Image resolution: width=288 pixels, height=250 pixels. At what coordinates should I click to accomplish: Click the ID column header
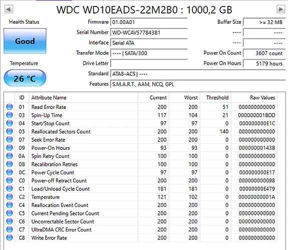pos(22,98)
